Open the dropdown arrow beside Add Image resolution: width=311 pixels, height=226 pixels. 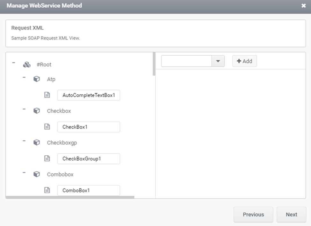click(x=218, y=61)
